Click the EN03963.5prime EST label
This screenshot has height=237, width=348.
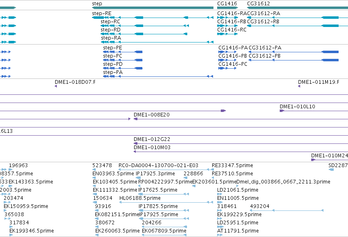pos(113,174)
